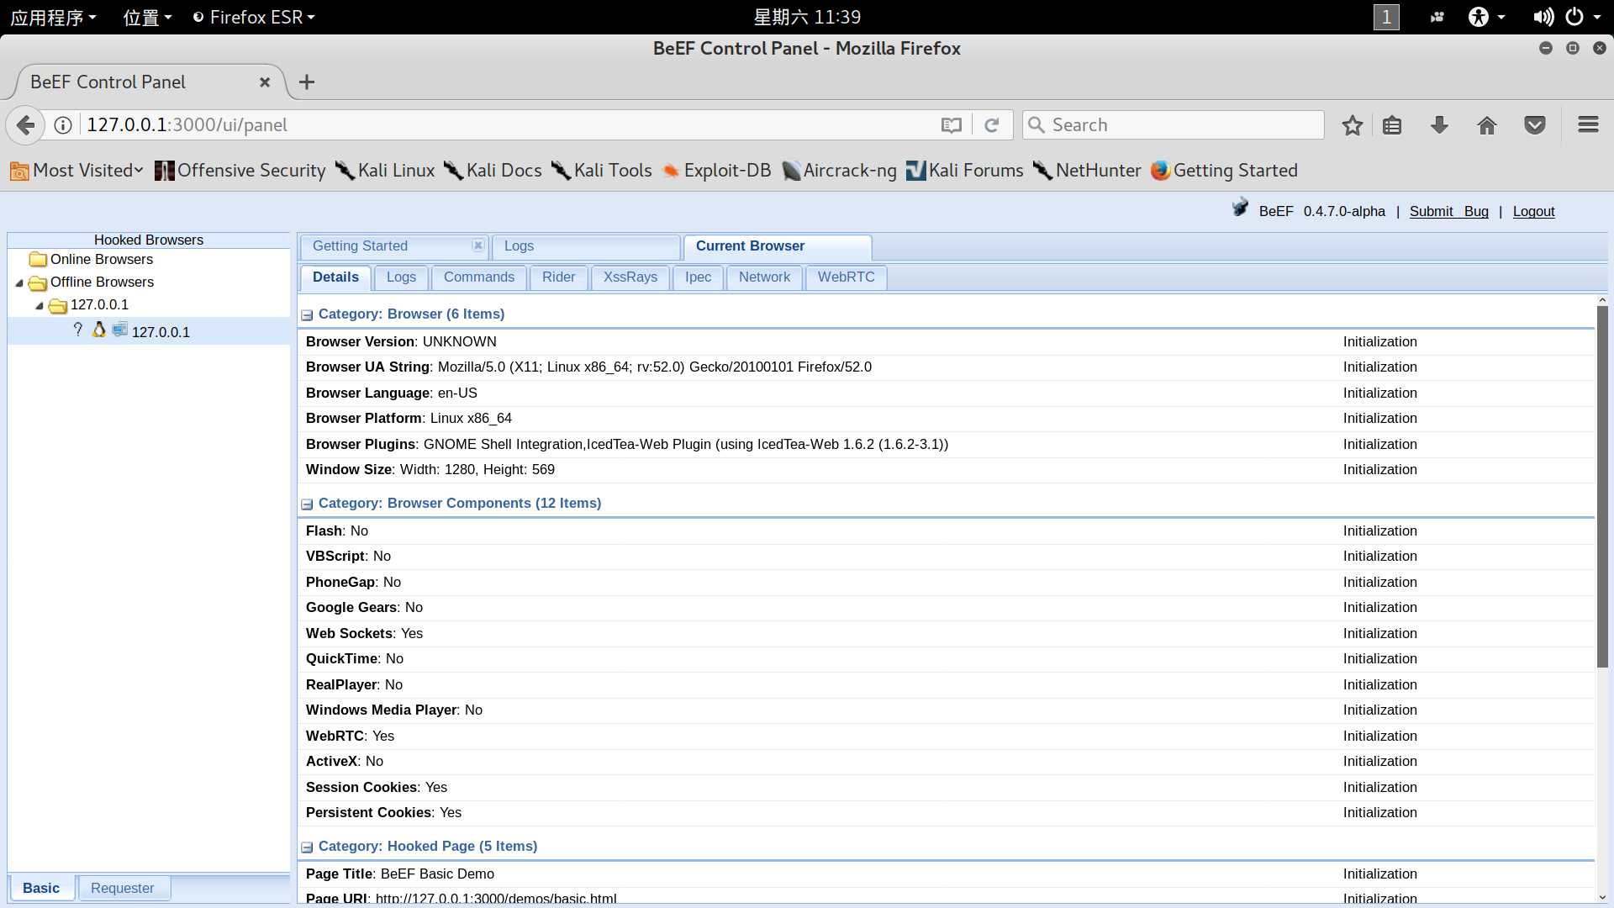Open the Commands sub-tab
The height and width of the screenshot is (908, 1614).
(x=479, y=277)
